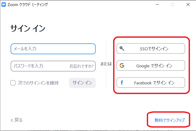Screen dimensions: 196x131
Task: Open the お忘れですか? forgot password link
Action: pos(81,66)
